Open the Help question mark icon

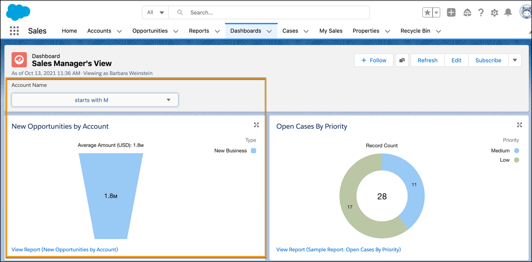(x=481, y=13)
